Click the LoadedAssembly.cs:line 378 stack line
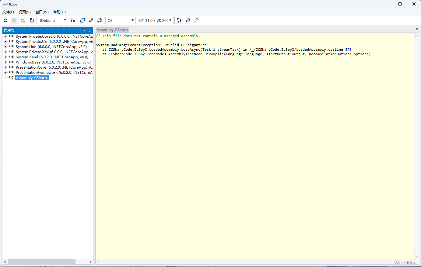421x267 pixels. [x=227, y=50]
